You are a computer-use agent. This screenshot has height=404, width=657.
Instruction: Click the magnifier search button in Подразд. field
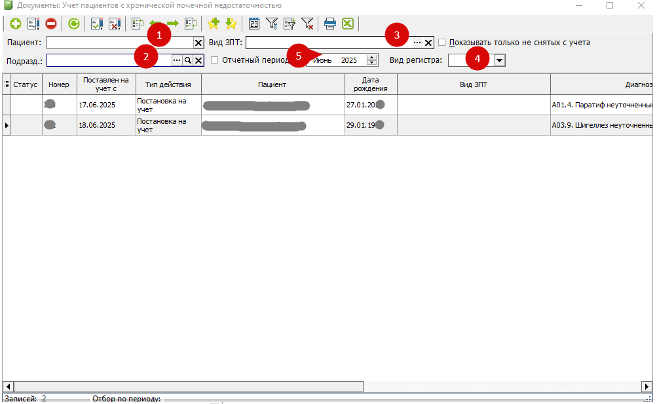pos(188,61)
